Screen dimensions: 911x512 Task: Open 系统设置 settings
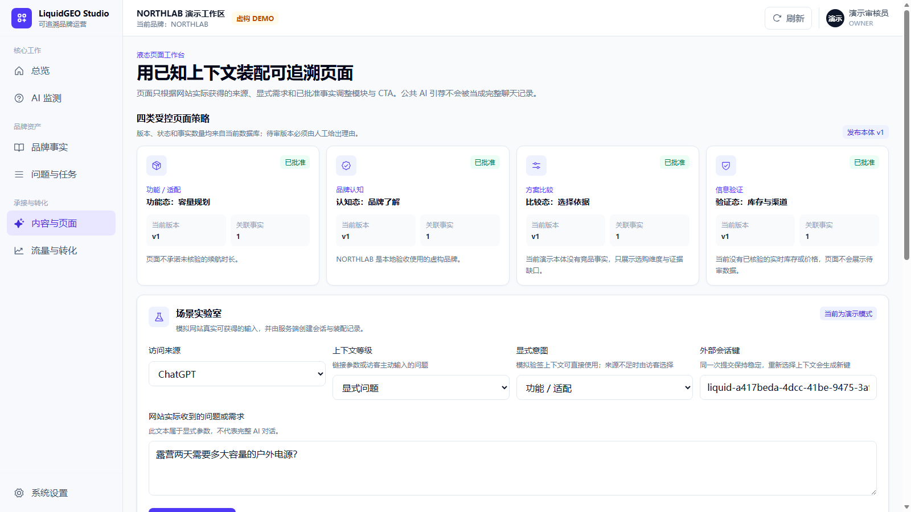61,493
